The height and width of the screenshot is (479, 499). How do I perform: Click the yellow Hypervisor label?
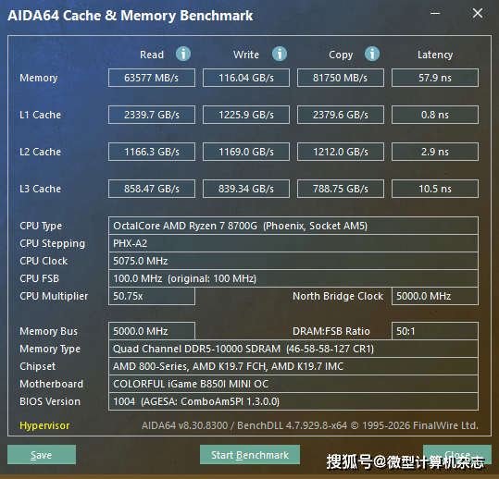[x=44, y=425]
